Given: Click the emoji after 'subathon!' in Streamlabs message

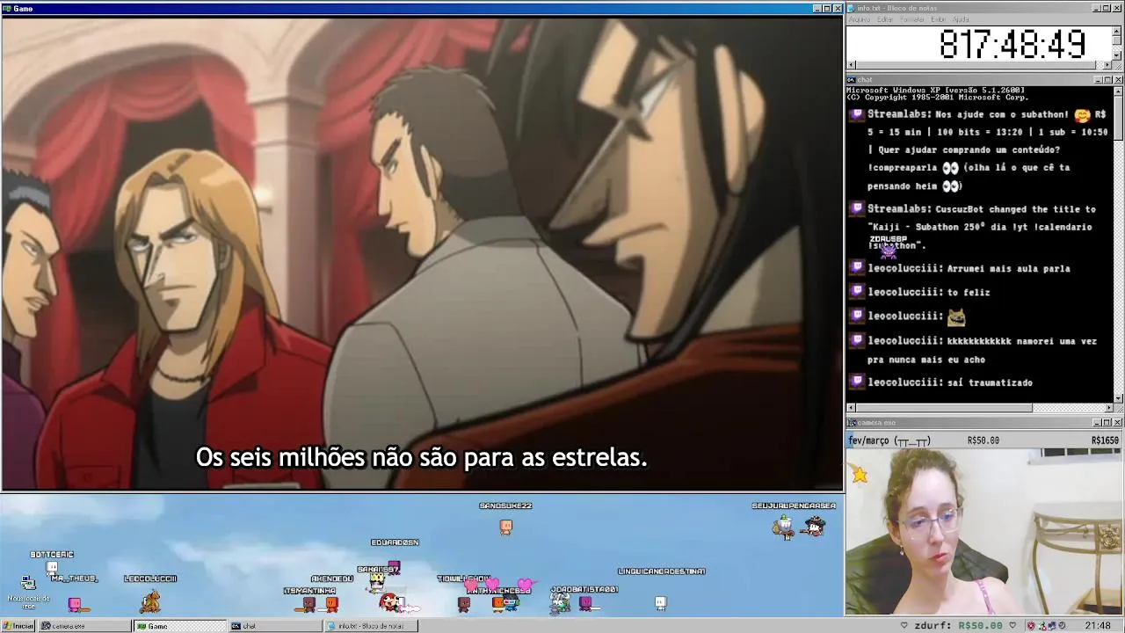Looking at the screenshot, I should [1082, 115].
